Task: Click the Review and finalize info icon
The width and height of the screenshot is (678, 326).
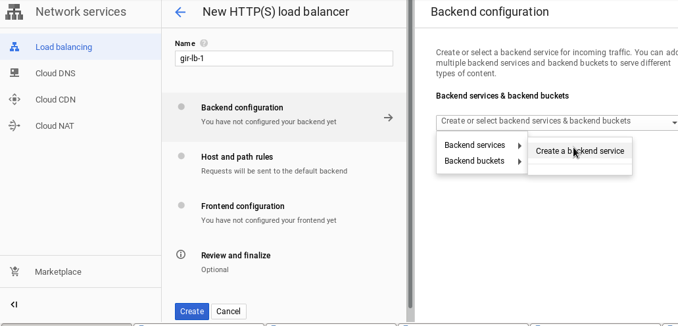Action: click(x=181, y=254)
